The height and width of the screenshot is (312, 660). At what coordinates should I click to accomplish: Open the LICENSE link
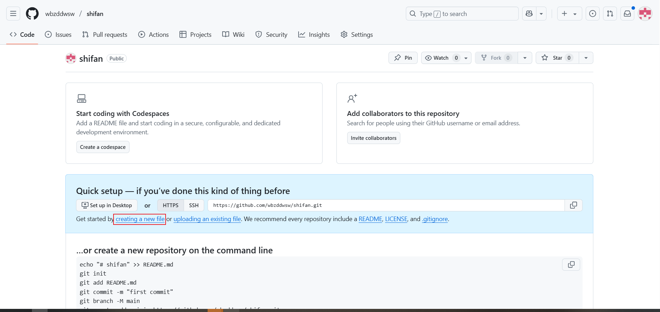click(396, 219)
